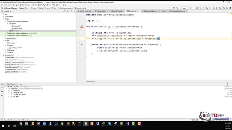Open ISuggestAPI in the project tree
Screen dimensions: 232x130
[17, 26]
